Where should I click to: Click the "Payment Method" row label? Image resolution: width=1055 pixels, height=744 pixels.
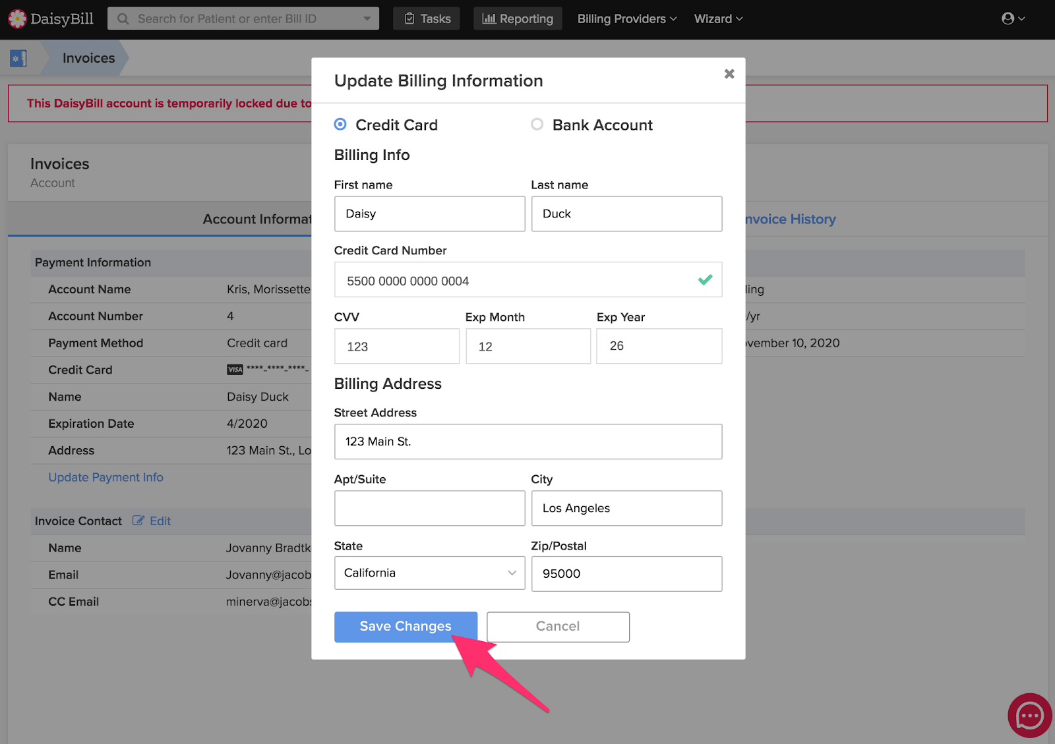[x=96, y=343]
